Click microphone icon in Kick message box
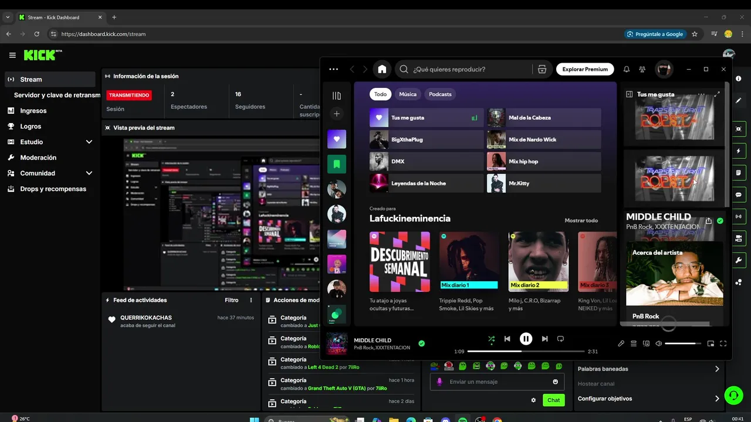 pos(439,382)
